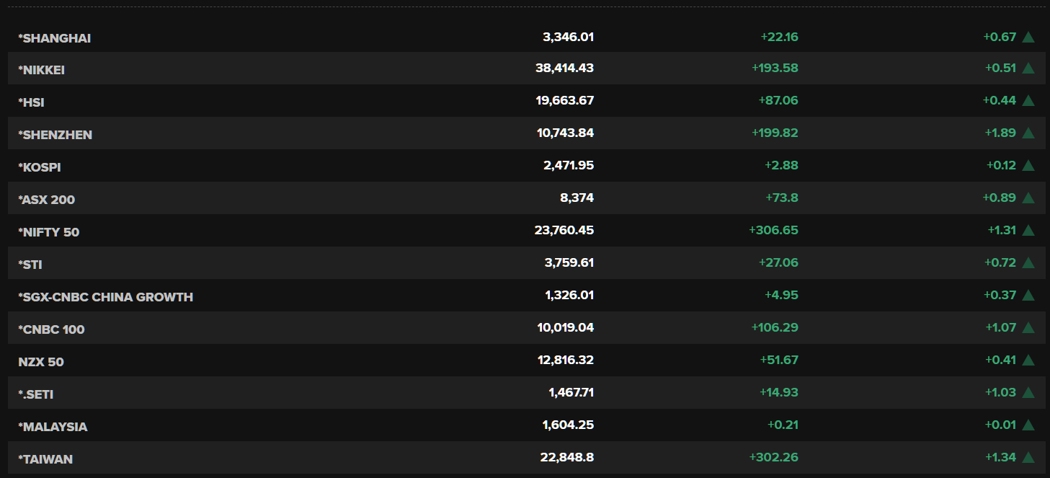The height and width of the screenshot is (478, 1050).
Task: Select the *NIFTY 50 symbol name
Action: [49, 232]
